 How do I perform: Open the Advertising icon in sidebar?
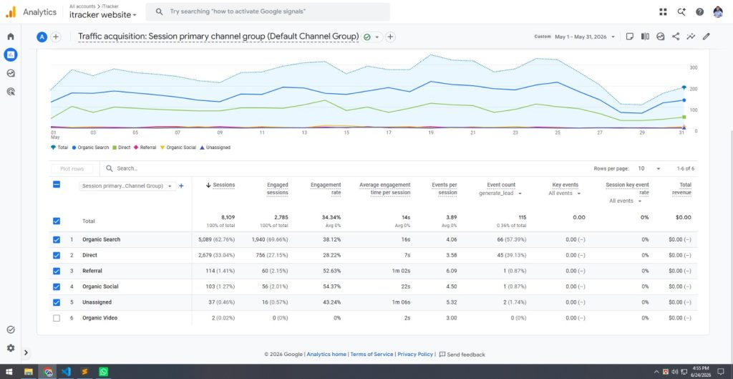click(x=11, y=91)
